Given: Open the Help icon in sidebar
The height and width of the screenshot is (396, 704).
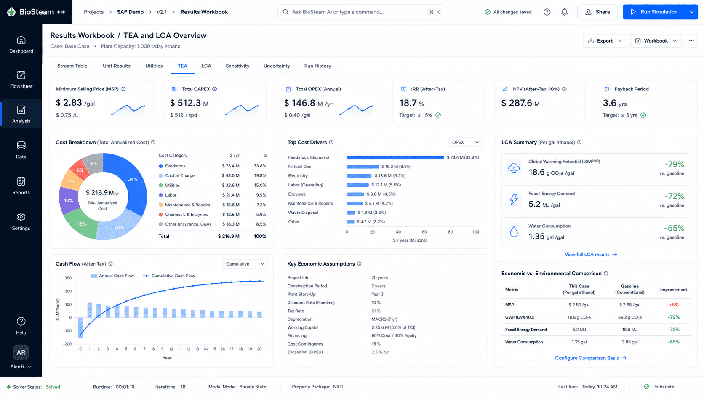Looking at the screenshot, I should coord(21,321).
